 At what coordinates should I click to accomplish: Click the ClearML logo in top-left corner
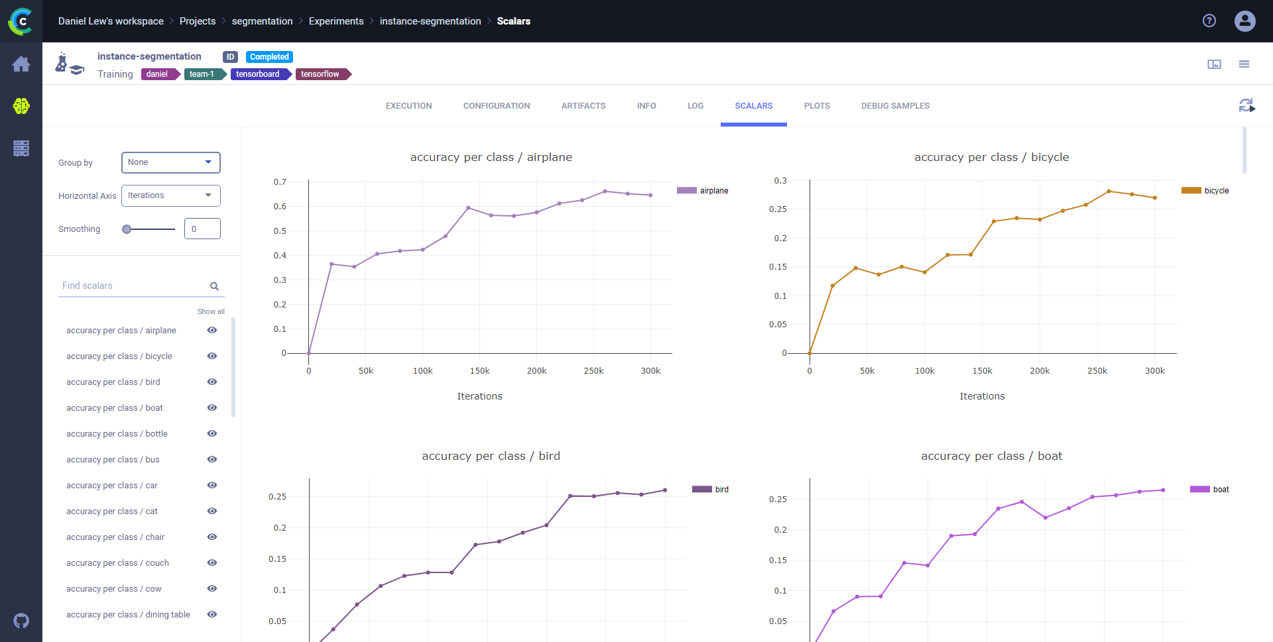pos(20,21)
